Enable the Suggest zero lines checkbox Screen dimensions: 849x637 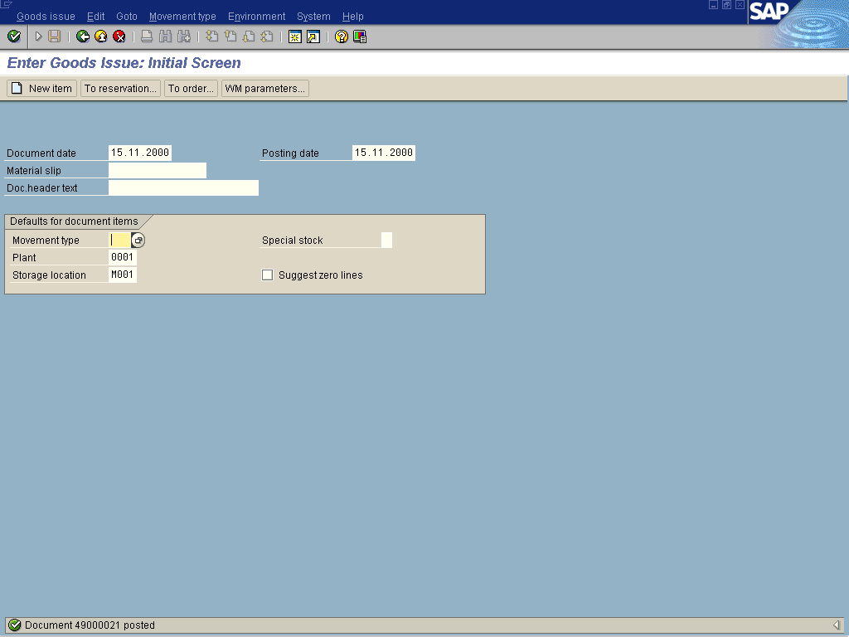(x=268, y=275)
